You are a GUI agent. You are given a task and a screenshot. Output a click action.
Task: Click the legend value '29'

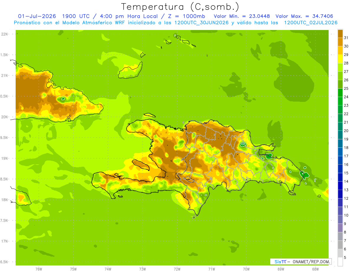pyautogui.click(x=346, y=54)
